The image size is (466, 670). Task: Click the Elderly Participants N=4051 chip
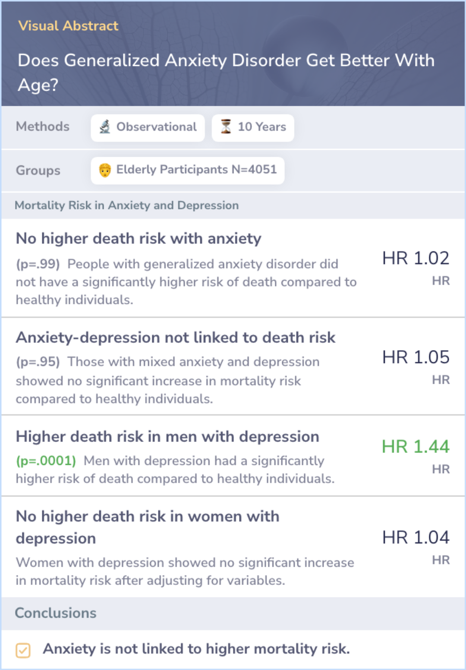click(x=187, y=171)
